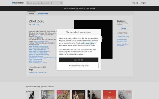Image resolution: width=159 pixels, height=99 pixels.
Task: Click the 'released January 18, 2025' text
Action: click(38, 67)
